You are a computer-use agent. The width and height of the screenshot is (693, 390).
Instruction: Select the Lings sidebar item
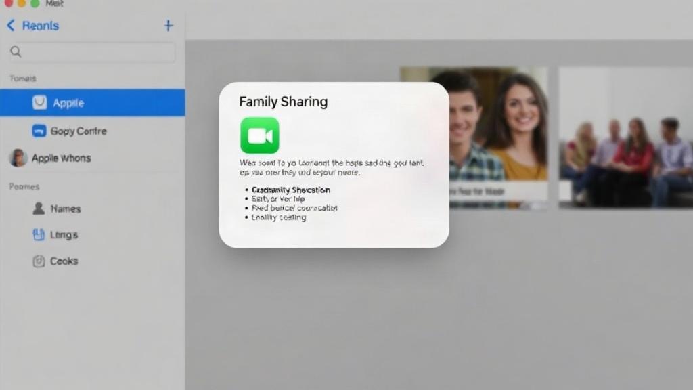tap(92, 234)
